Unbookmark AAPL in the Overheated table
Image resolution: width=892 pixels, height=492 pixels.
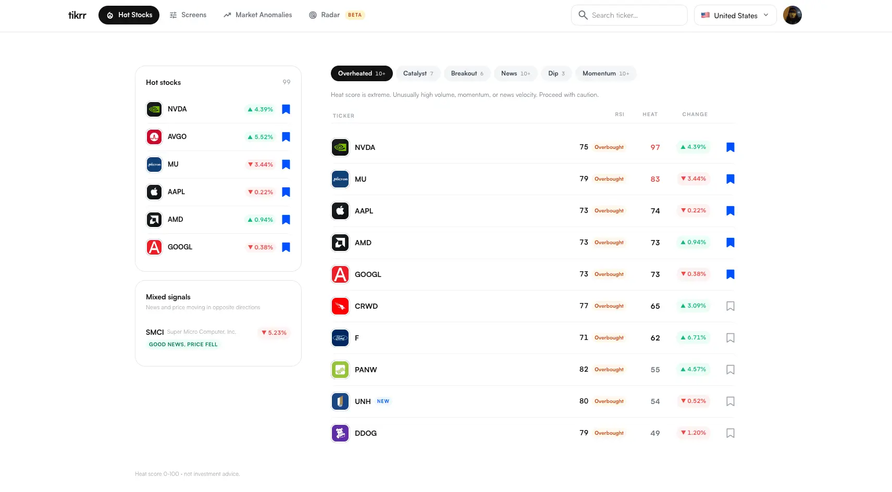(x=730, y=211)
